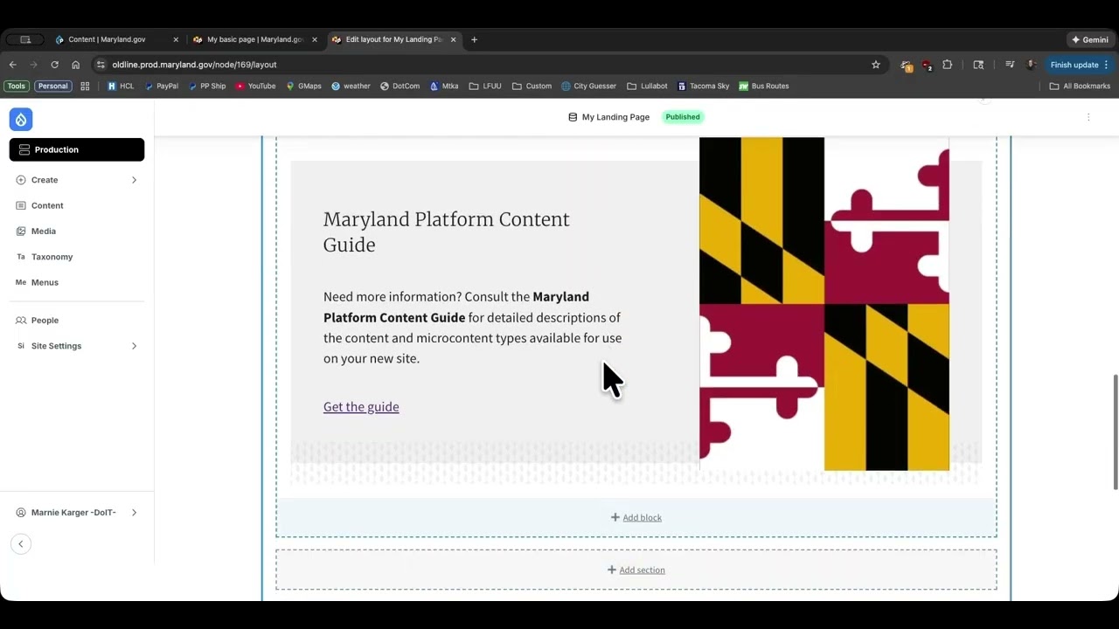Screen dimensions: 1119x629
Task: Open Gemini button in tab strip
Action: click(1090, 39)
